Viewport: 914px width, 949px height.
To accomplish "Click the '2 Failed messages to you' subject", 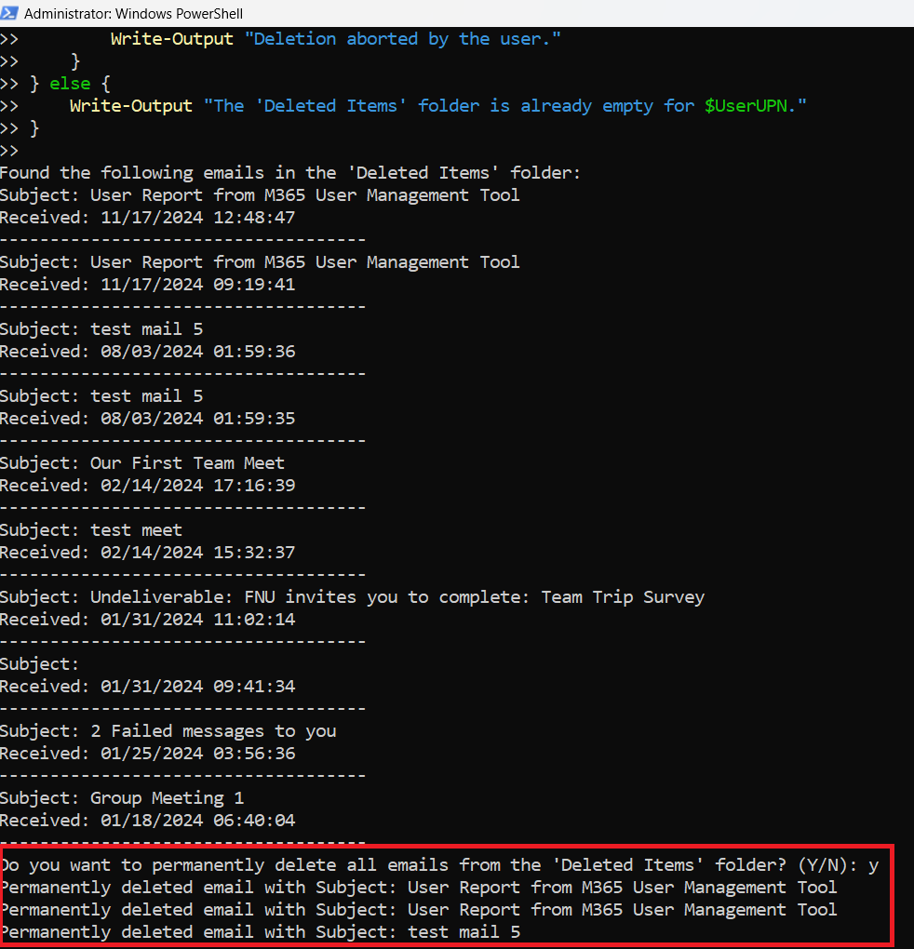I will point(212,731).
